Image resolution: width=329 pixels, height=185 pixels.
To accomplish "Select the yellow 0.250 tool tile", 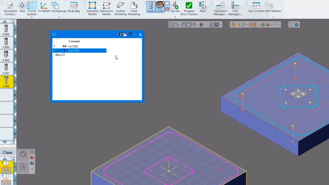I will [x=6, y=82].
